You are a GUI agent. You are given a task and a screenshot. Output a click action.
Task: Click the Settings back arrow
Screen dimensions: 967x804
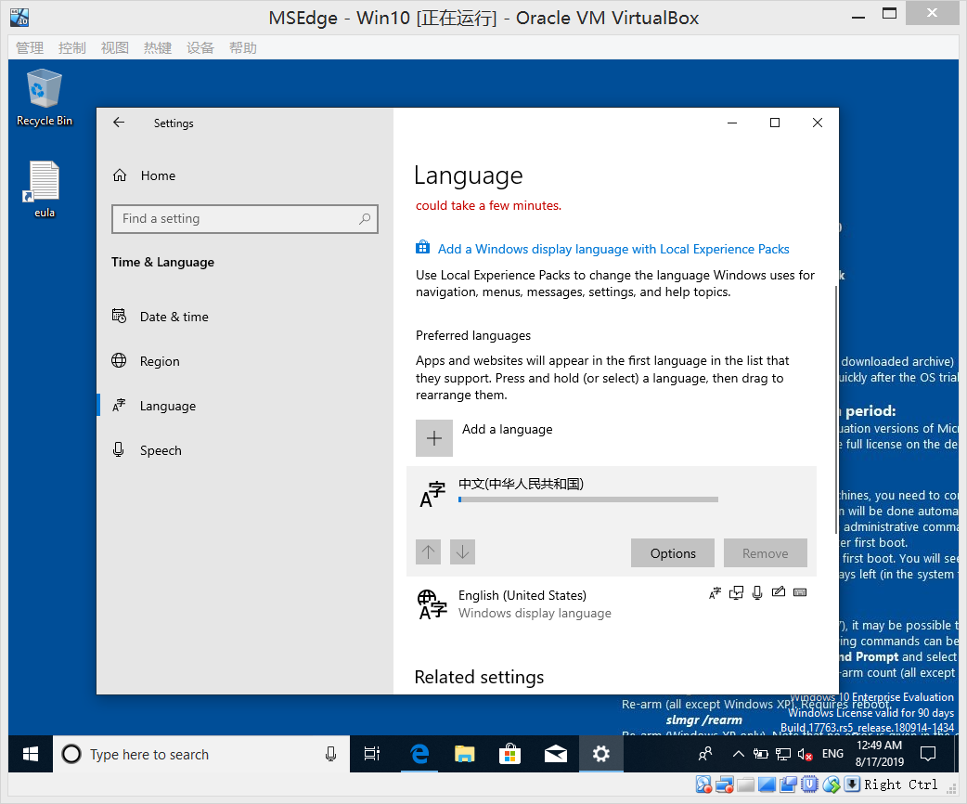click(x=119, y=123)
